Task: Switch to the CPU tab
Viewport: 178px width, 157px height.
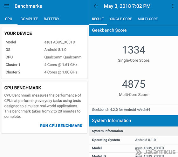Action: click(9, 19)
